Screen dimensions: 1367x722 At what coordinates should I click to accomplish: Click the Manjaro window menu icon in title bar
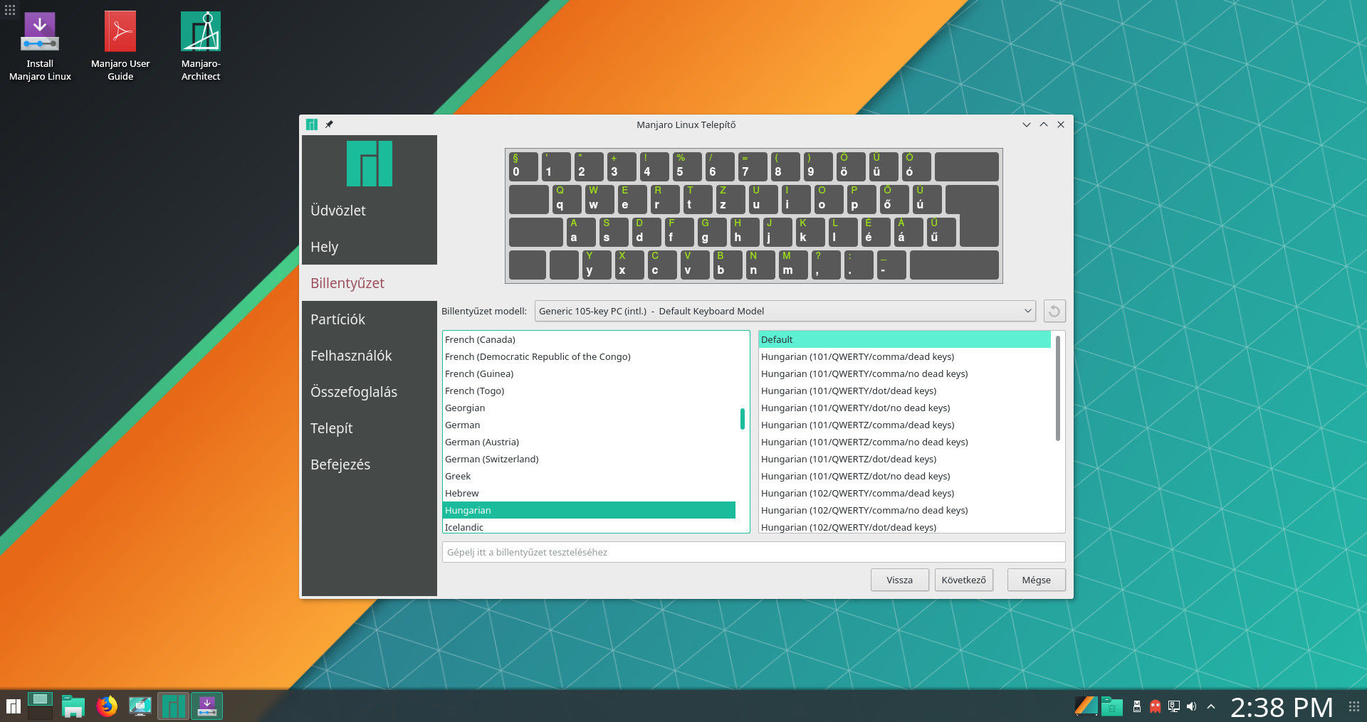tap(312, 124)
